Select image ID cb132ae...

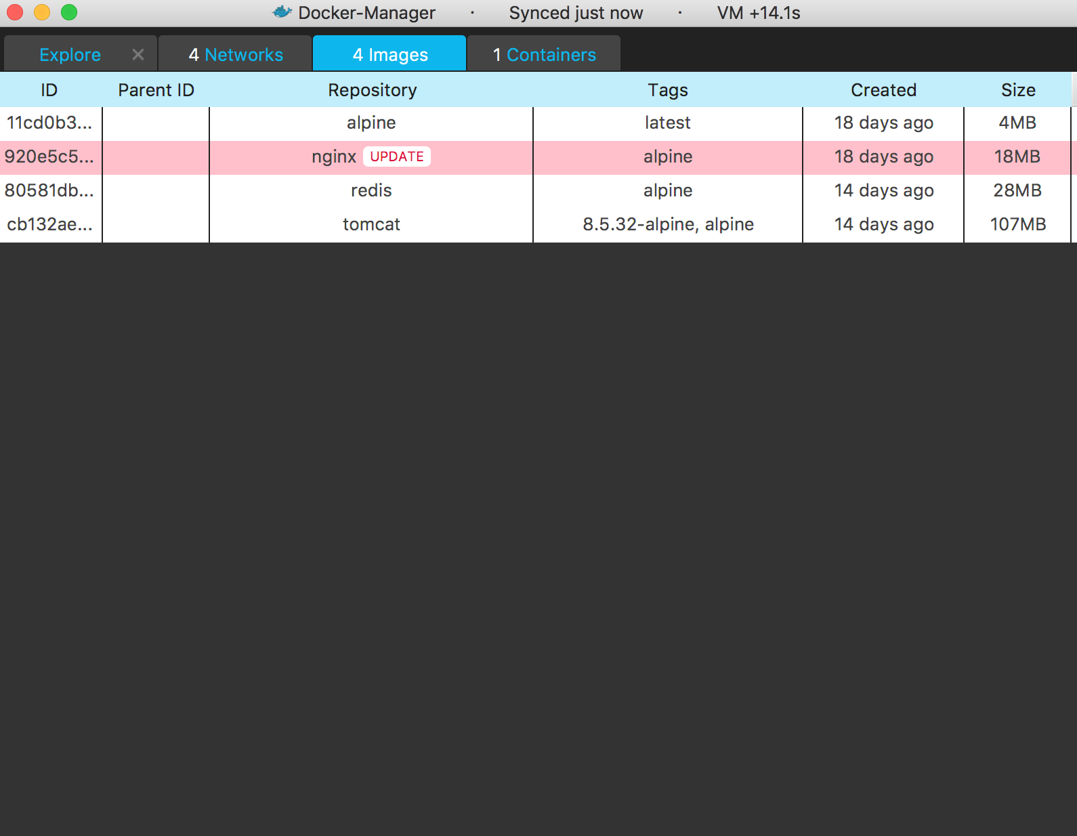(x=49, y=224)
